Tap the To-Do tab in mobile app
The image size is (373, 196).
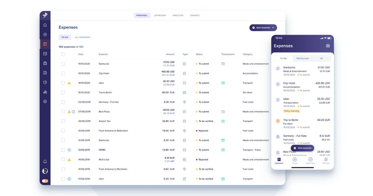point(283,58)
